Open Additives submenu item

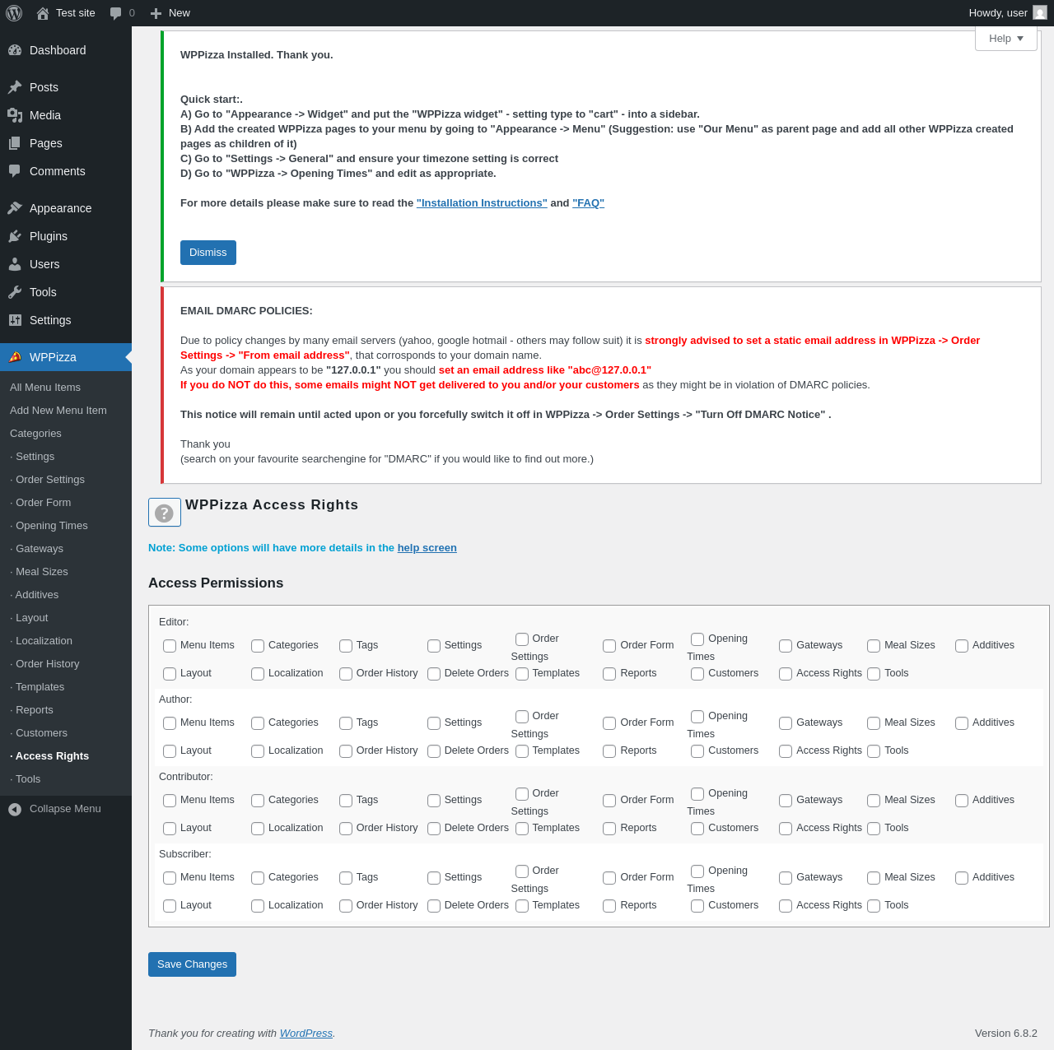pos(35,595)
